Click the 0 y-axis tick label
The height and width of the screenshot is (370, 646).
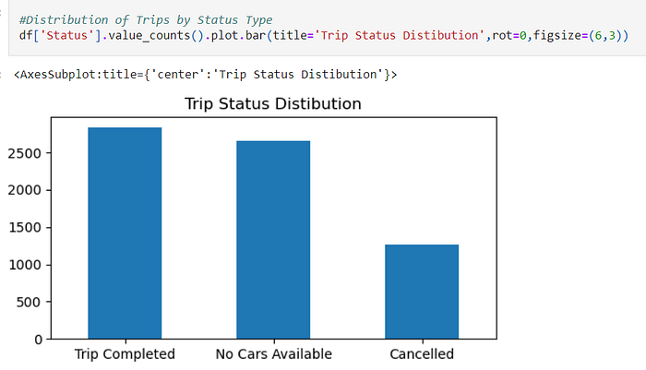point(39,340)
